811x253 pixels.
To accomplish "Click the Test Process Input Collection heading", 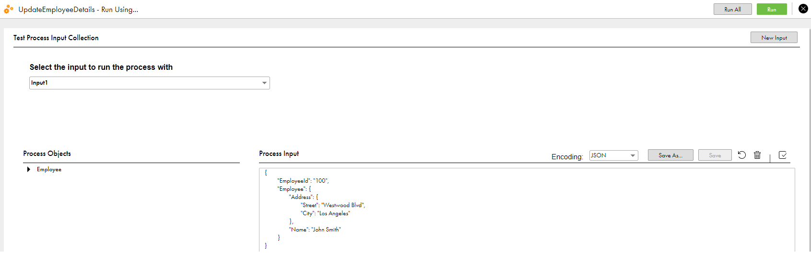I will [x=56, y=38].
